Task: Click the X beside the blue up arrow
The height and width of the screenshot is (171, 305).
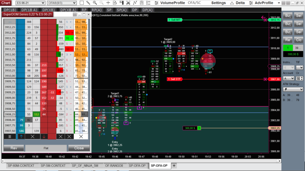Action: (32, 137)
